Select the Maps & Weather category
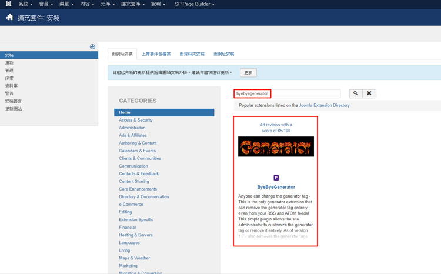 (x=134, y=258)
